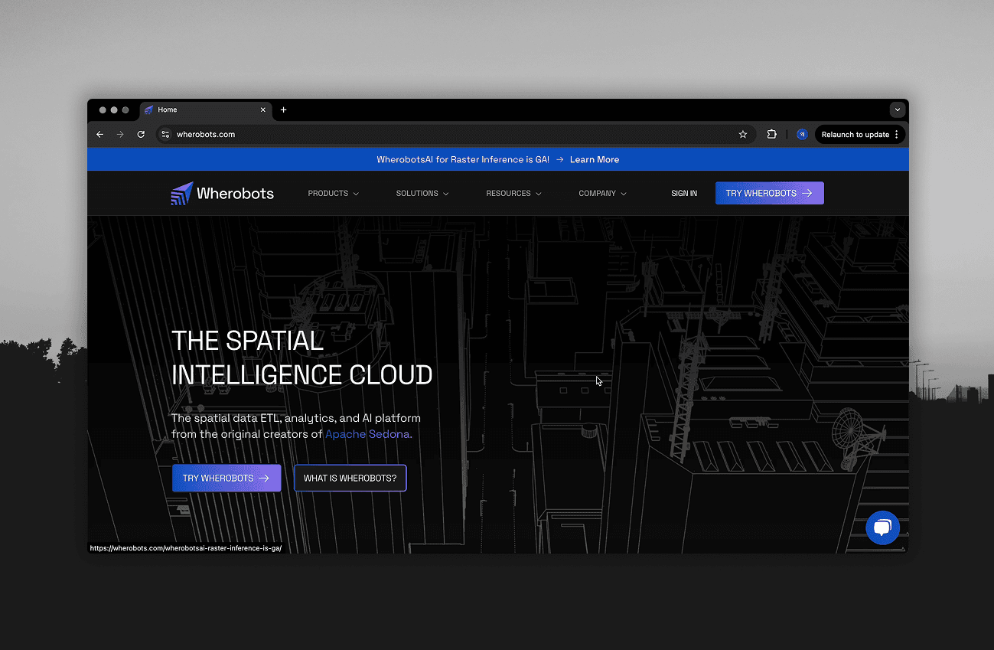994x650 pixels.
Task: Select the Home browser tab
Action: [x=207, y=109]
